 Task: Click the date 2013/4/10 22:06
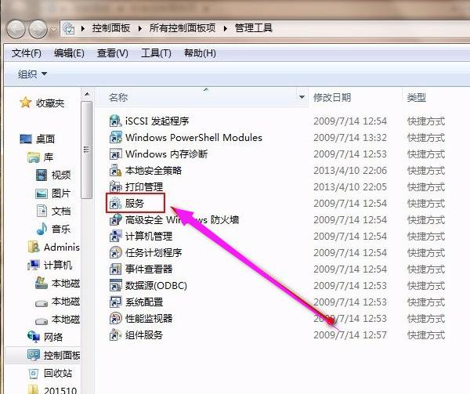coord(350,171)
